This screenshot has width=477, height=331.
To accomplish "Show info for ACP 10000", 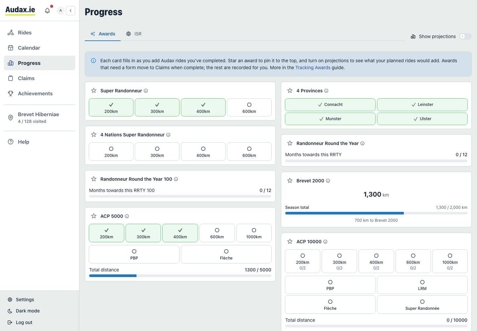I will coord(325,242).
